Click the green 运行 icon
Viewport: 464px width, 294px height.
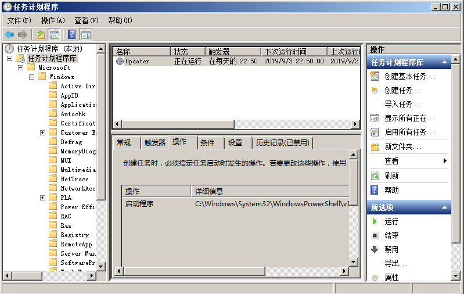point(375,221)
